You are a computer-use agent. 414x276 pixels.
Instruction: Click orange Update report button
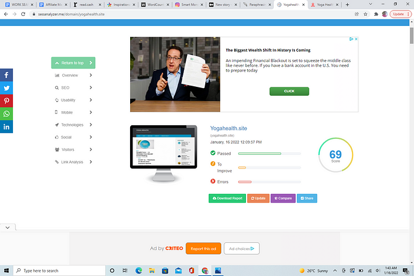point(258,198)
